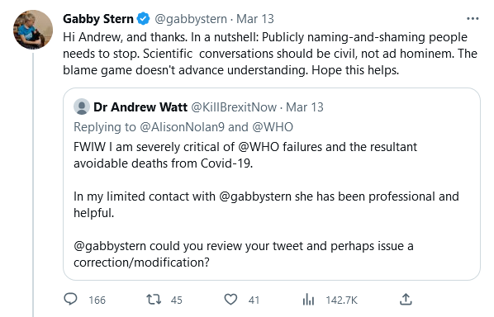Click the @gabbystern handle in header

[191, 19]
